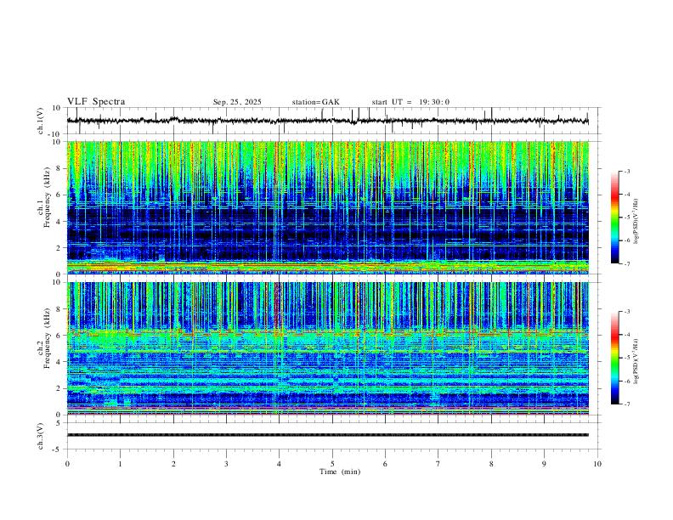This screenshot has height=520, width=673.
Task: Click the 'VLF Spectra' title text
Action: pos(96,102)
